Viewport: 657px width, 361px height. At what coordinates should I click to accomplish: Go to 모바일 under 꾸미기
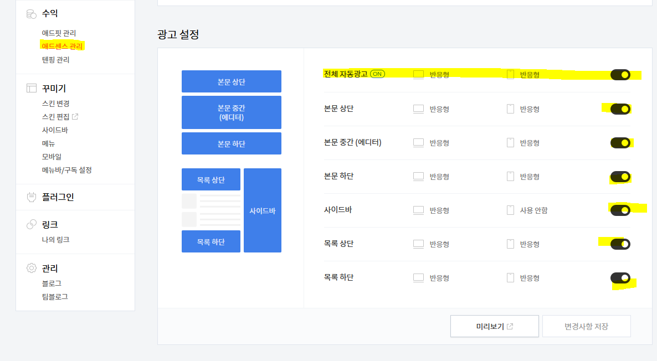click(x=52, y=157)
